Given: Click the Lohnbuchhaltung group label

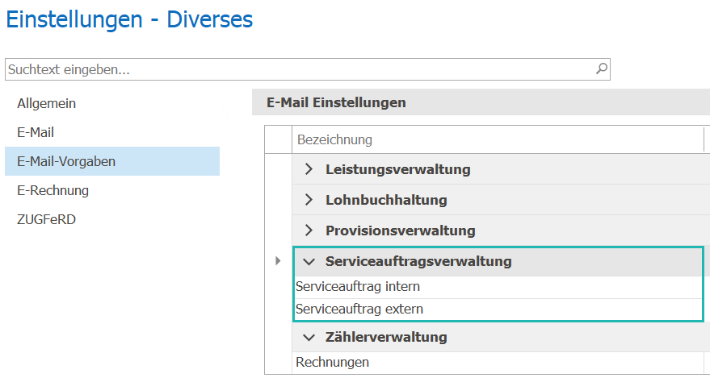Looking at the screenshot, I should 386,200.
